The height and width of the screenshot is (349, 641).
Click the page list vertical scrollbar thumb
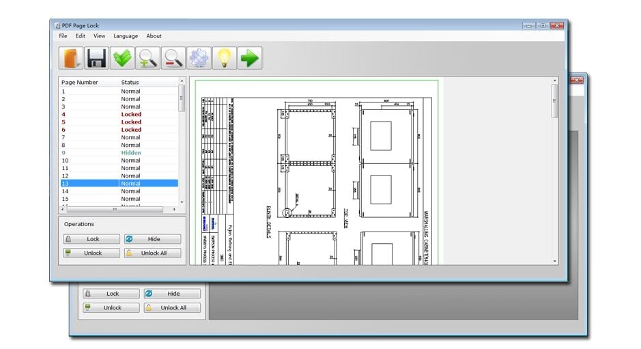click(x=182, y=98)
